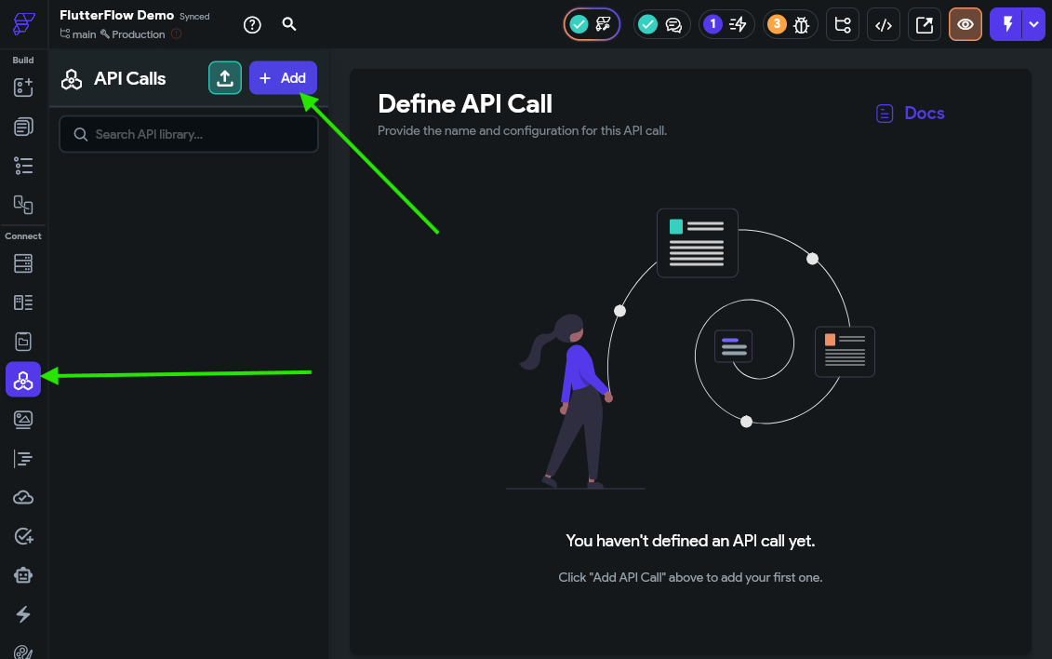The image size is (1052, 659).
Task: Open the Storyboard icon in sidebar
Action: pyautogui.click(x=23, y=204)
